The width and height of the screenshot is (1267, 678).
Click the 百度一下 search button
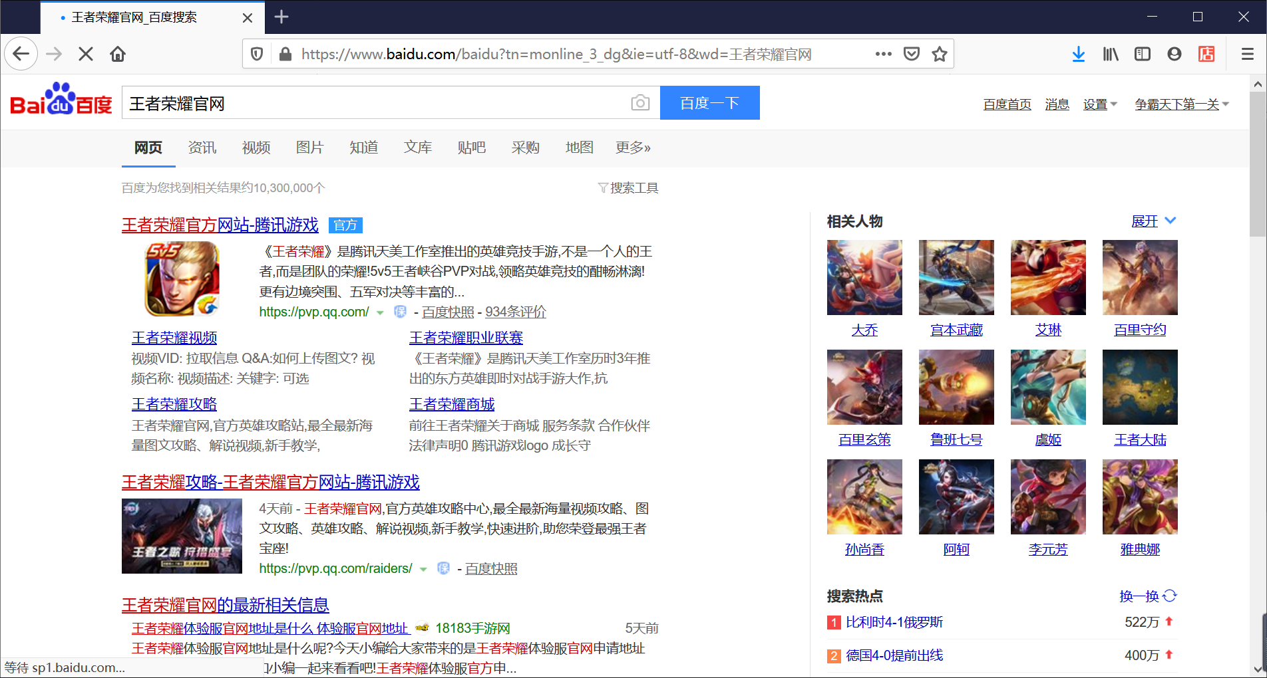coord(709,102)
